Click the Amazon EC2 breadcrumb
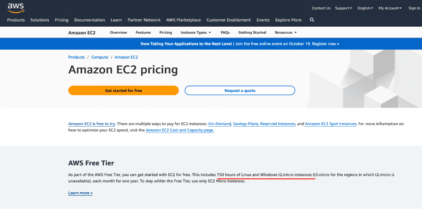Screen dimensions: 422x215 [x=126, y=57]
